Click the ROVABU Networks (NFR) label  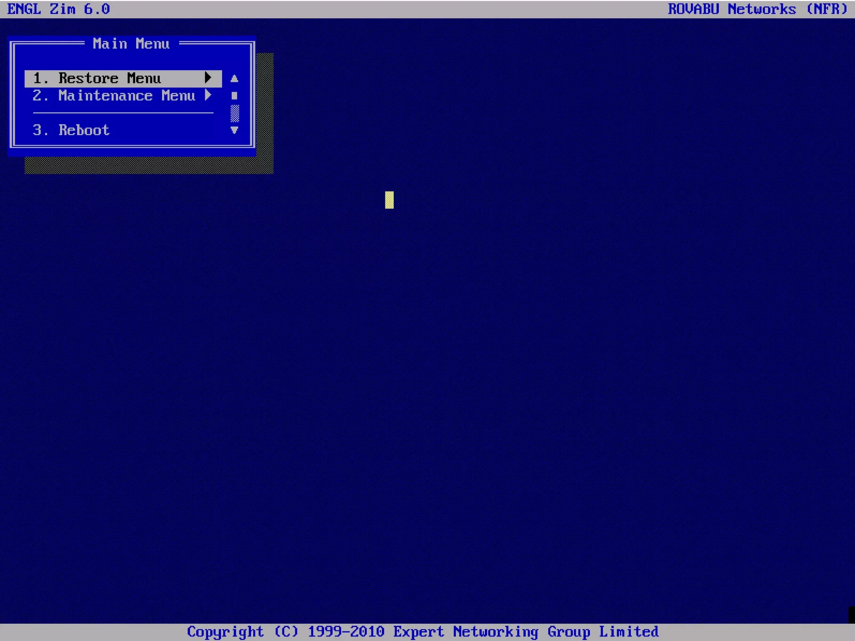pyautogui.click(x=757, y=9)
